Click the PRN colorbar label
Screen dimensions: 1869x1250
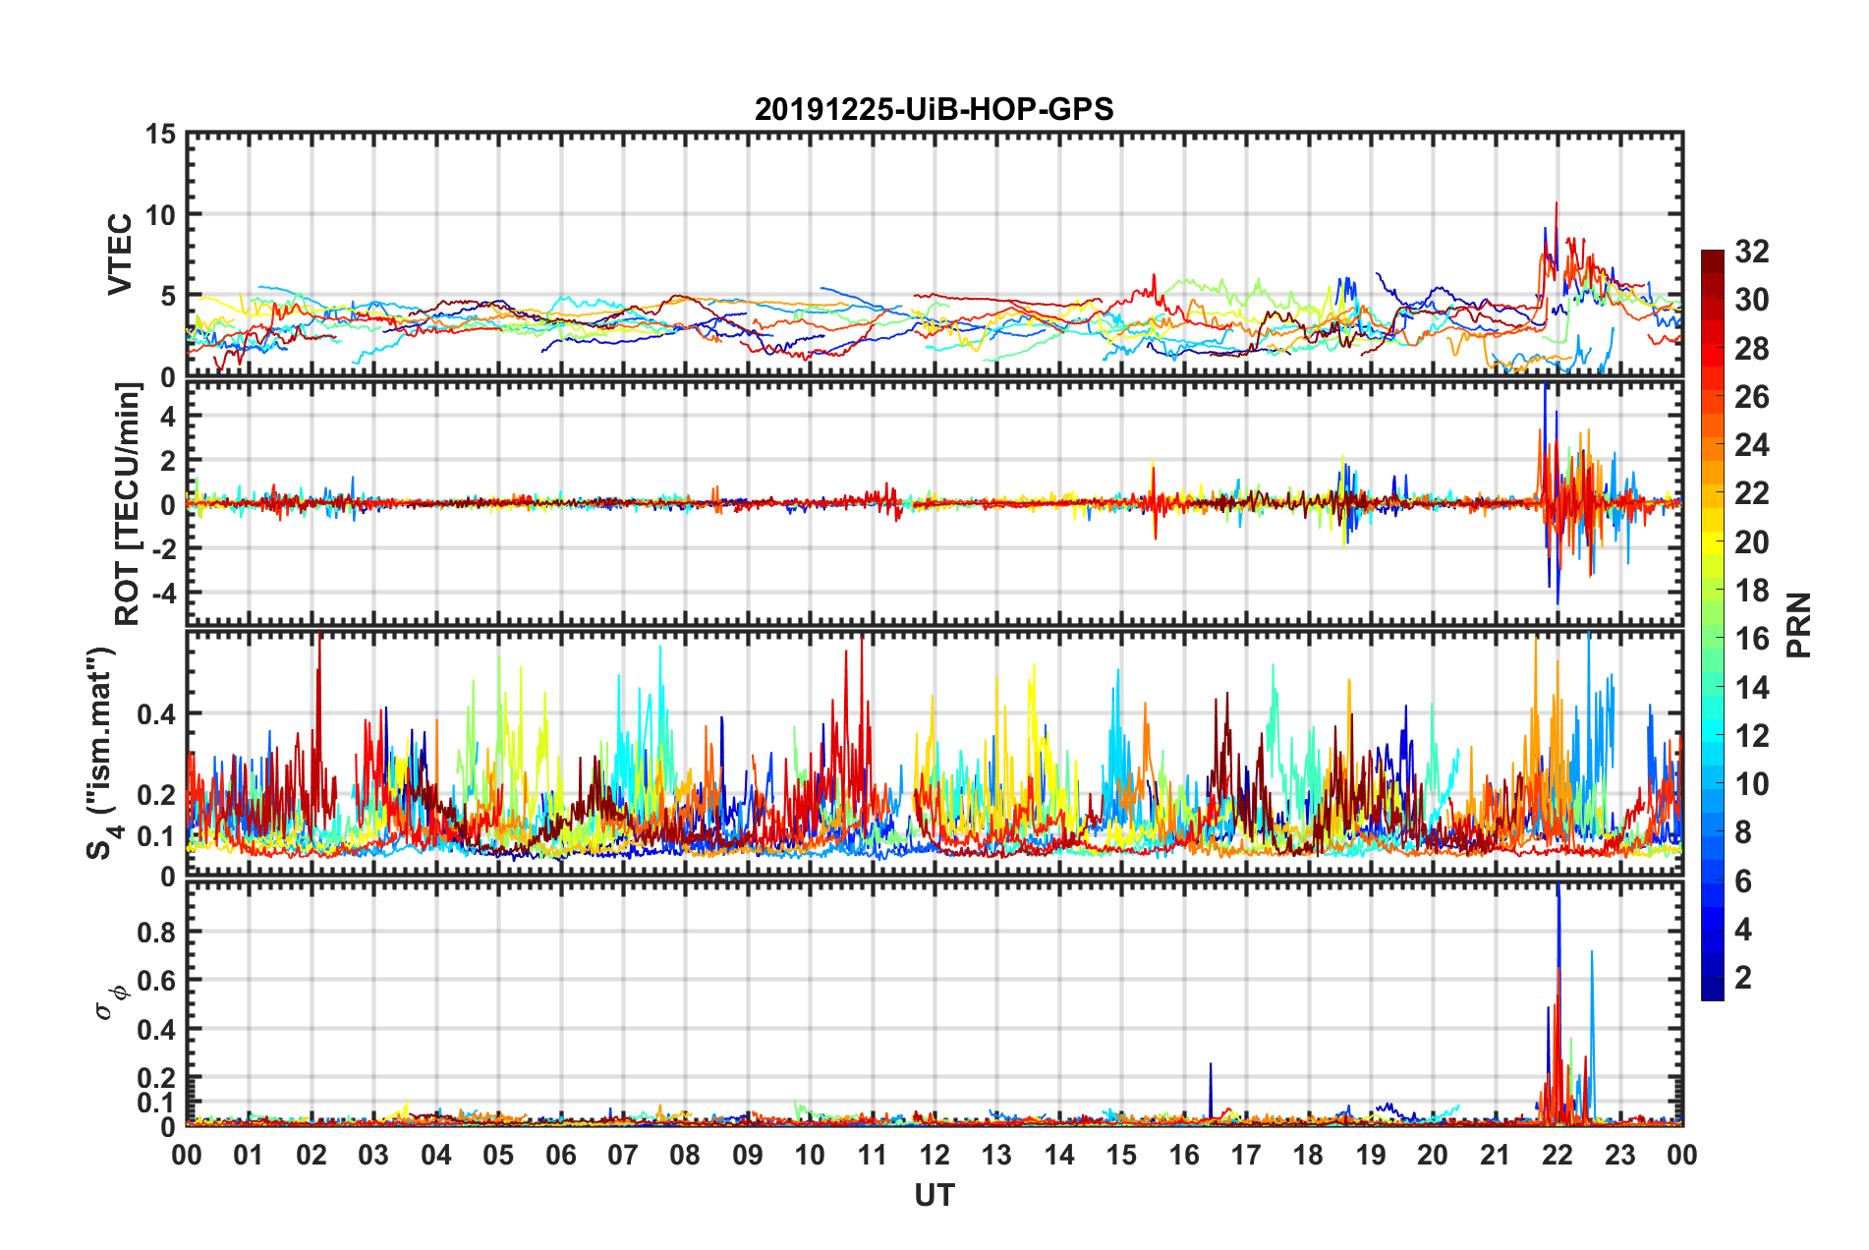pyautogui.click(x=1799, y=625)
